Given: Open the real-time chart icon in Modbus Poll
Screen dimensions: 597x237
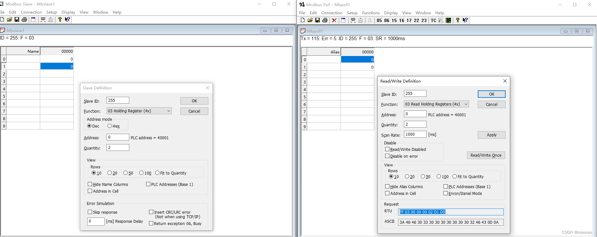Looking at the screenshot, I should 448,20.
